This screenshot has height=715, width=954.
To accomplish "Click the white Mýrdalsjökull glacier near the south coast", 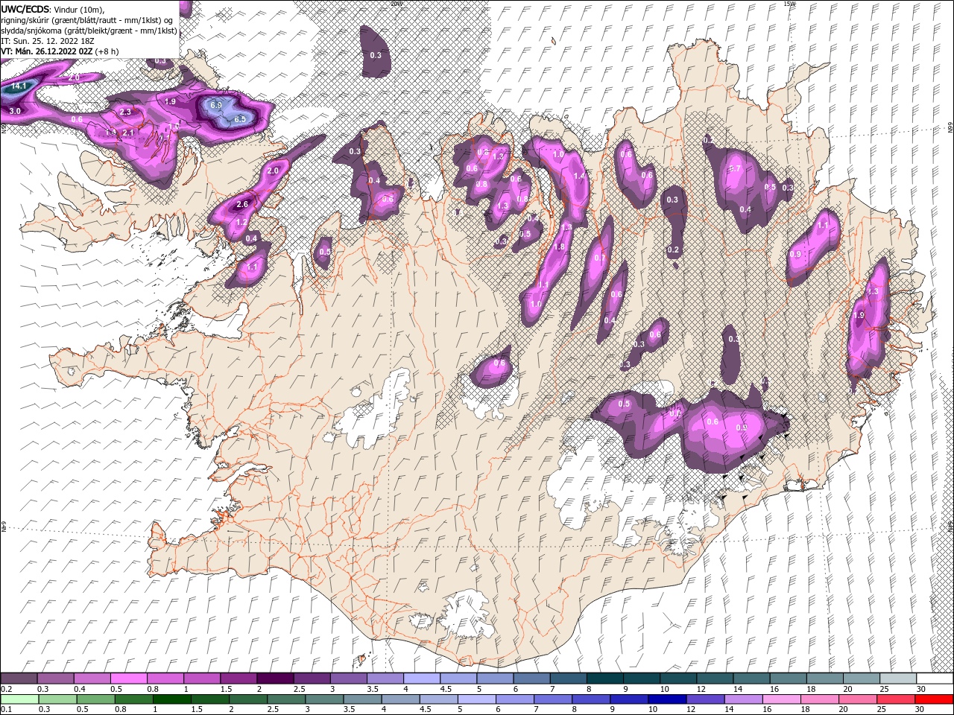I will [x=468, y=615].
